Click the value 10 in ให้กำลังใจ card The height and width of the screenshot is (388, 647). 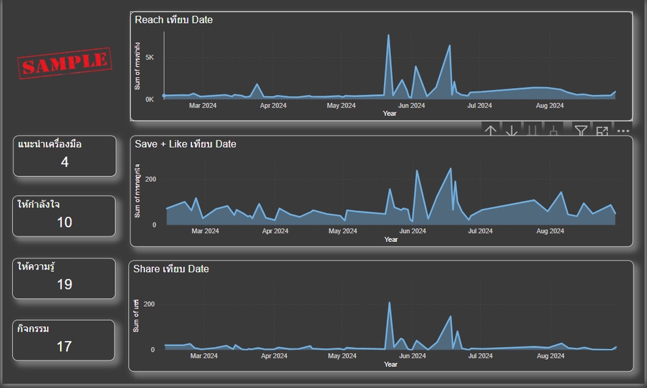click(x=65, y=223)
